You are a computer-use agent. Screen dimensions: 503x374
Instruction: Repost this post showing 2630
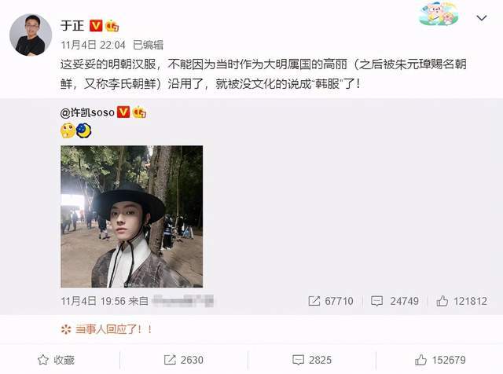pyautogui.click(x=183, y=360)
